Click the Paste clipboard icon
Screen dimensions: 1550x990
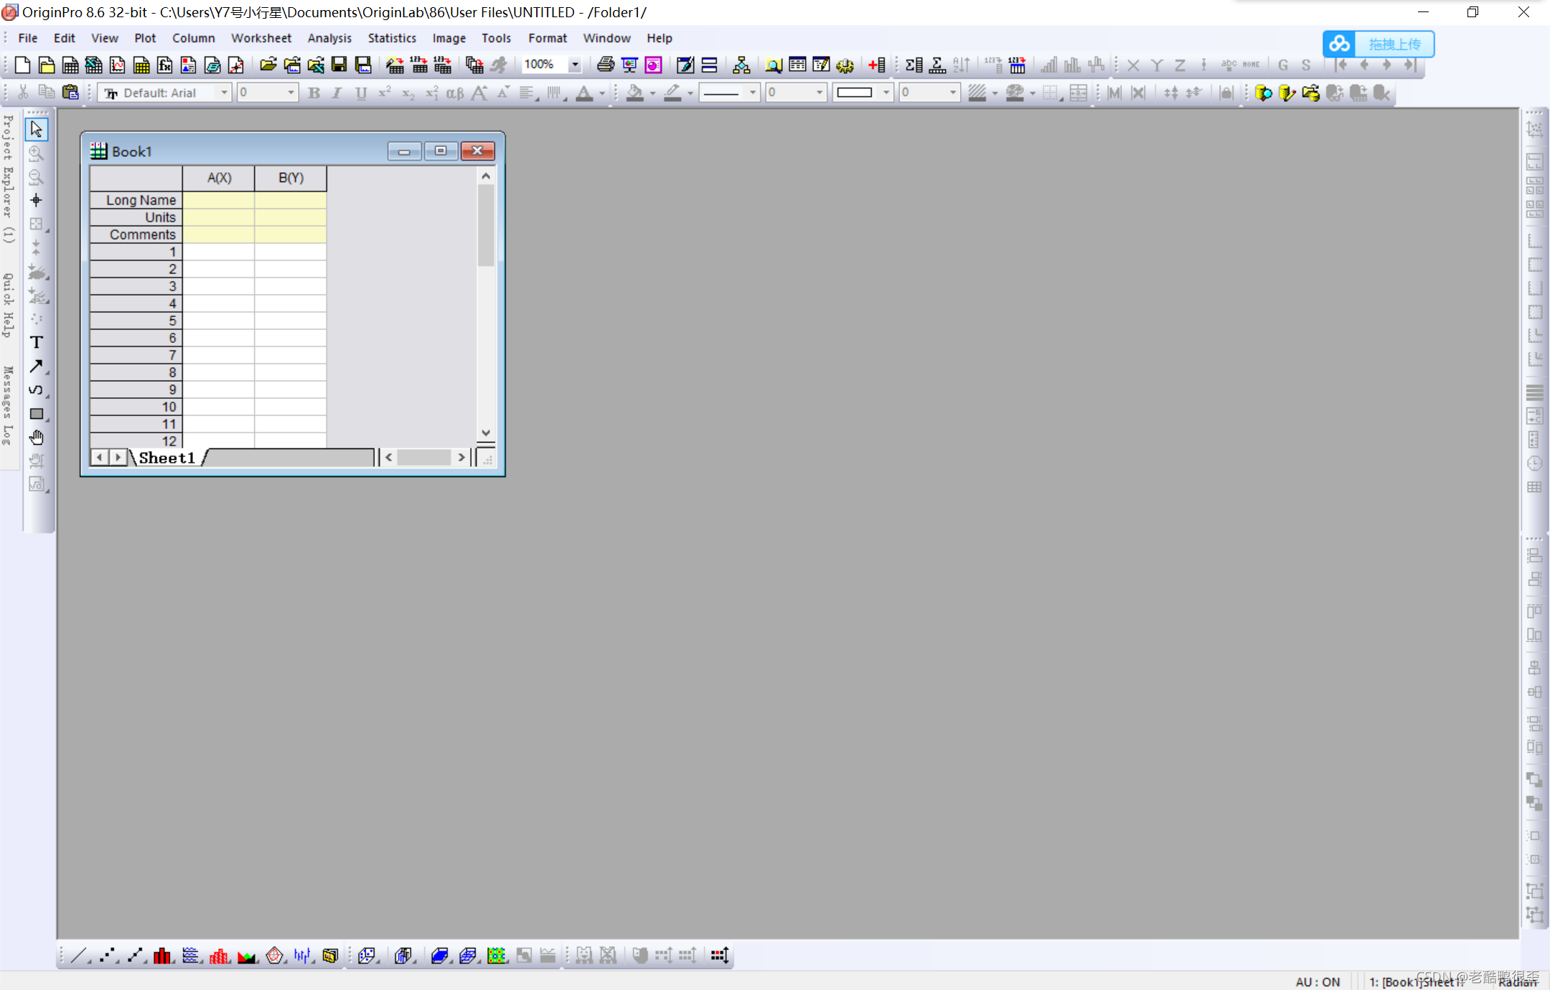70,93
